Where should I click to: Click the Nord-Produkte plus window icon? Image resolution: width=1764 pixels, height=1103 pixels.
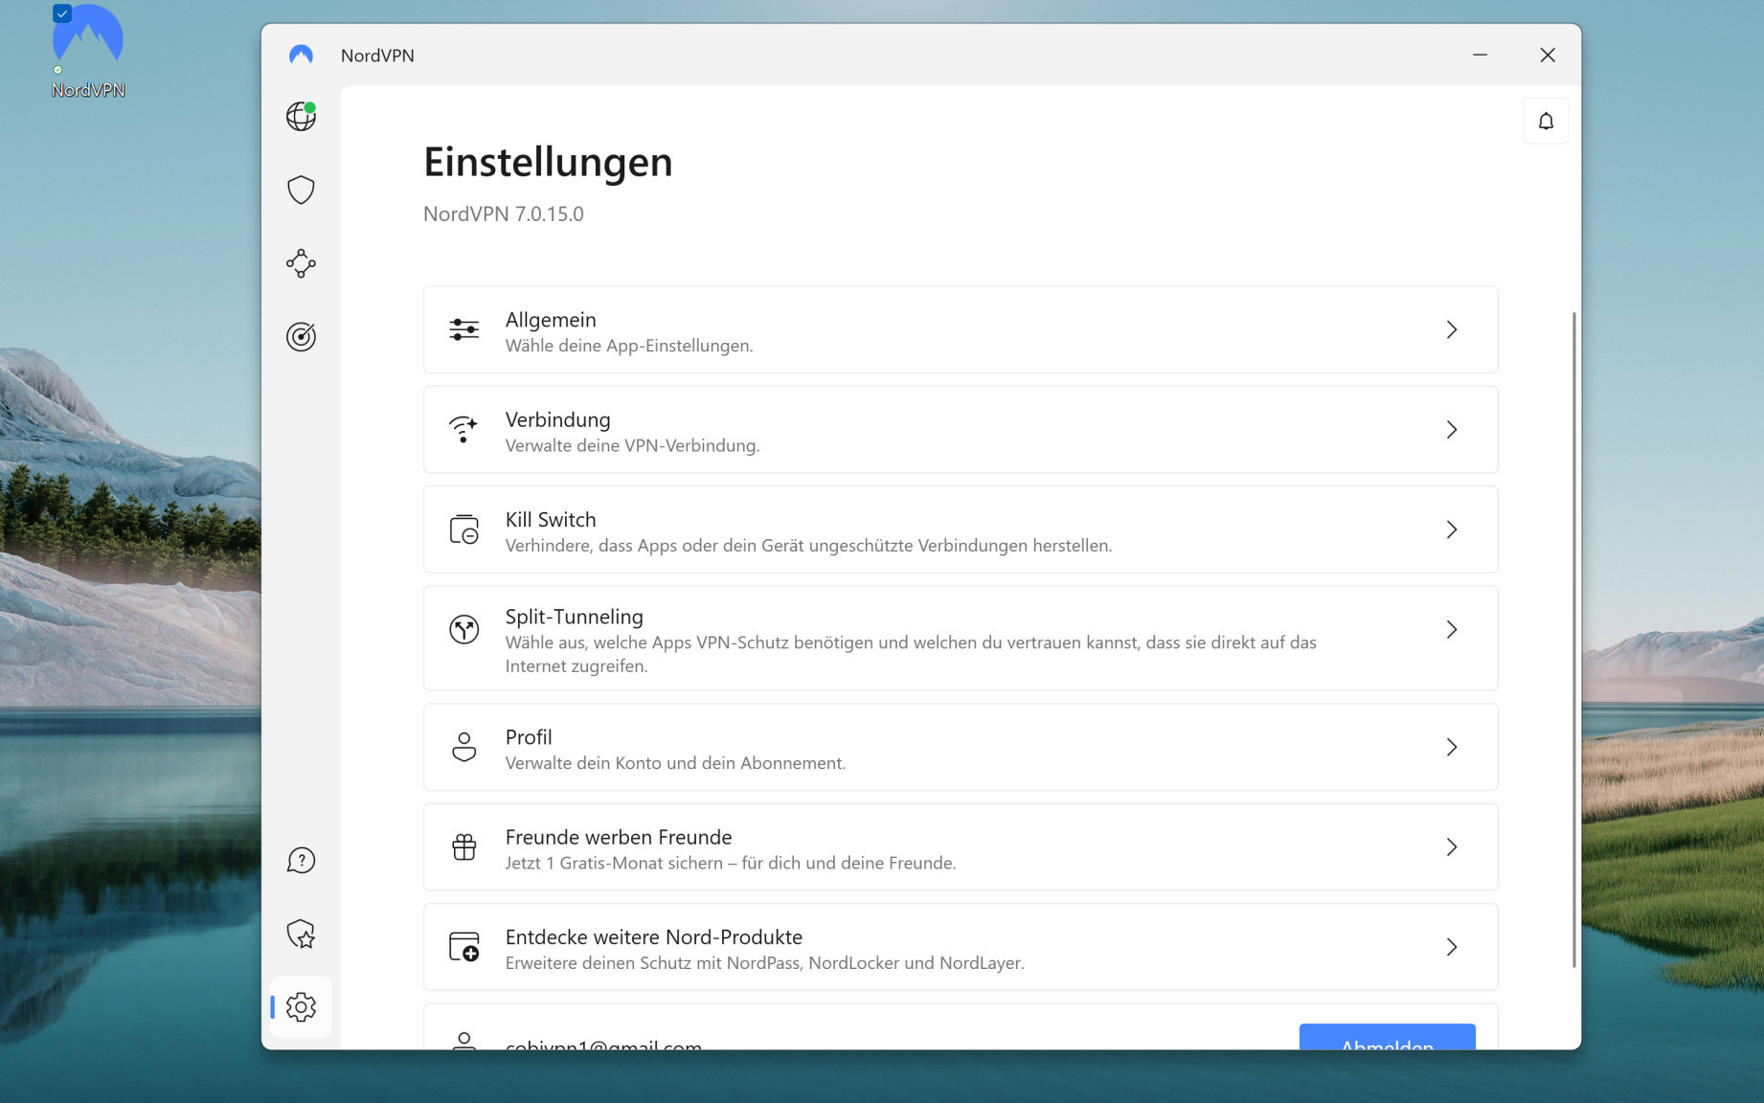464,947
